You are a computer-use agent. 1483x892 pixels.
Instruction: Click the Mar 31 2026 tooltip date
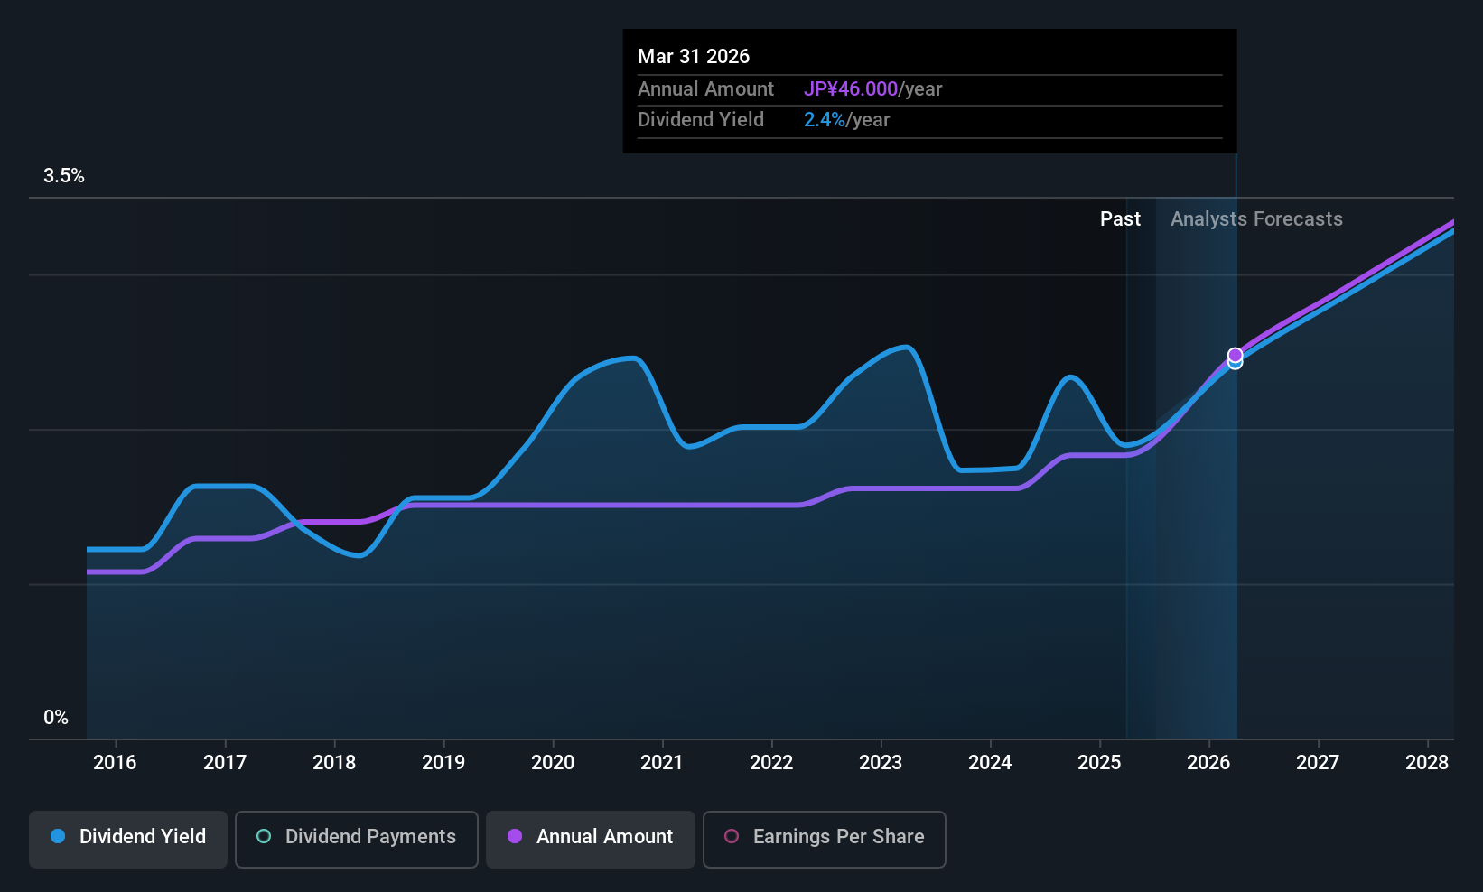point(694,57)
